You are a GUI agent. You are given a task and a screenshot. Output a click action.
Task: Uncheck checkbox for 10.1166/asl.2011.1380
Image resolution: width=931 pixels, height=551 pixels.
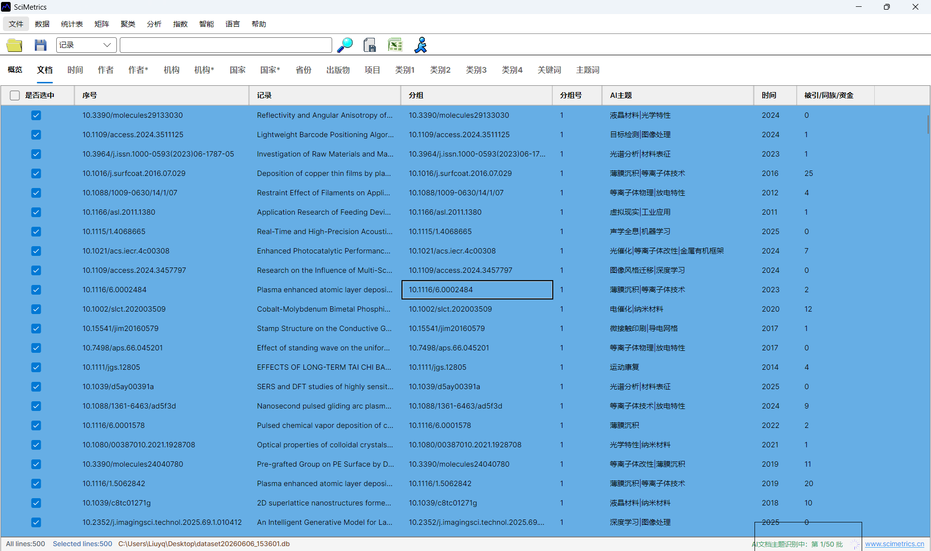tap(36, 212)
